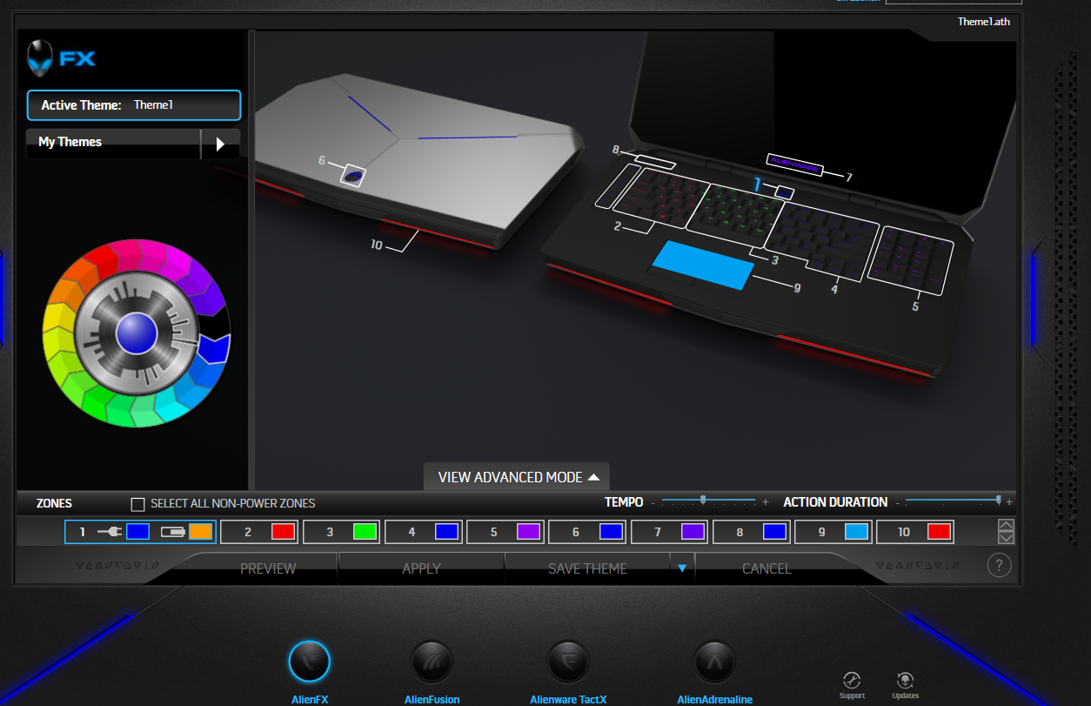This screenshot has height=706, width=1091.
Task: Expand View Advanced Mode panel
Action: coord(517,477)
